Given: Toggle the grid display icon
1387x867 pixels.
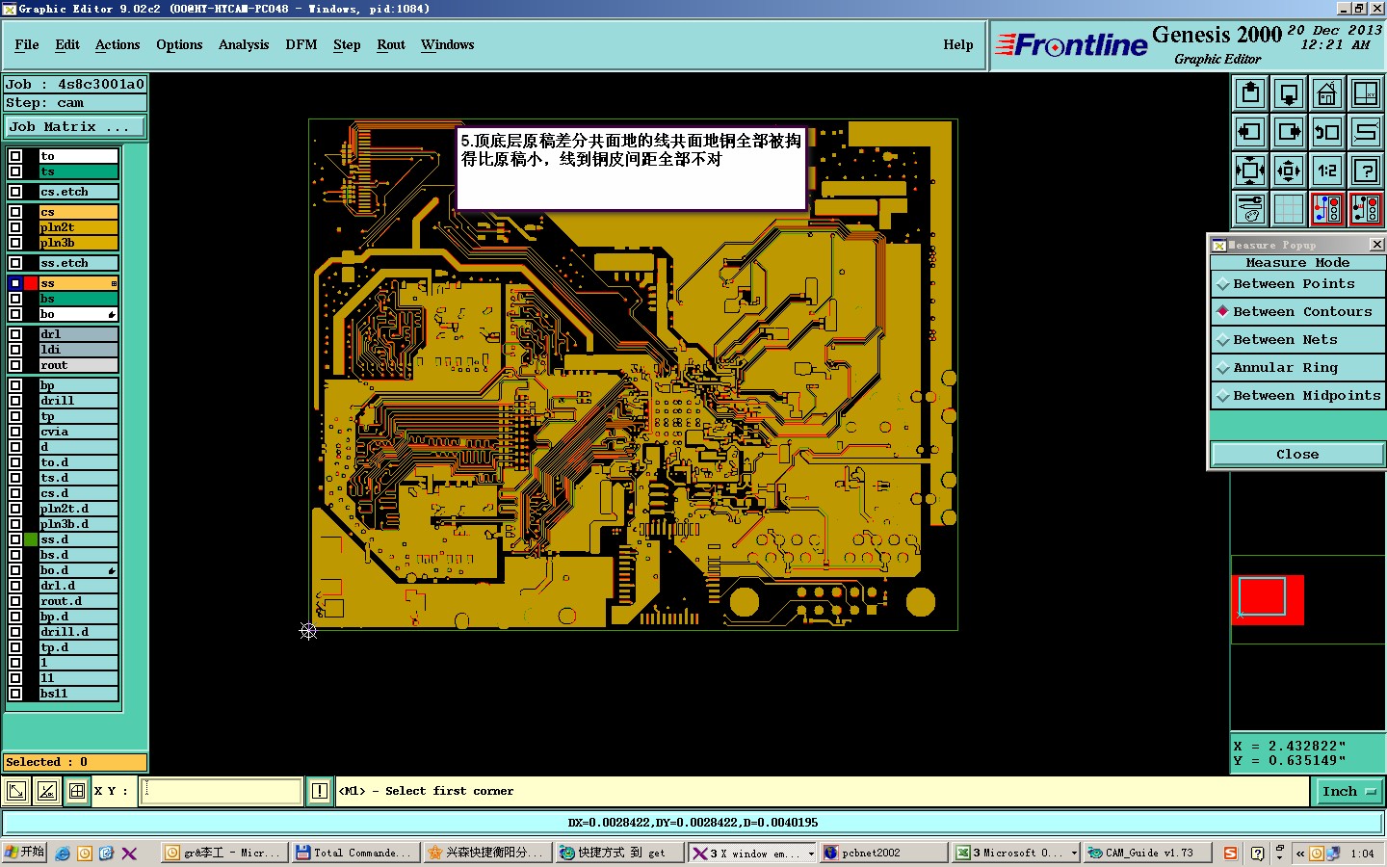Looking at the screenshot, I should click(x=1289, y=209).
